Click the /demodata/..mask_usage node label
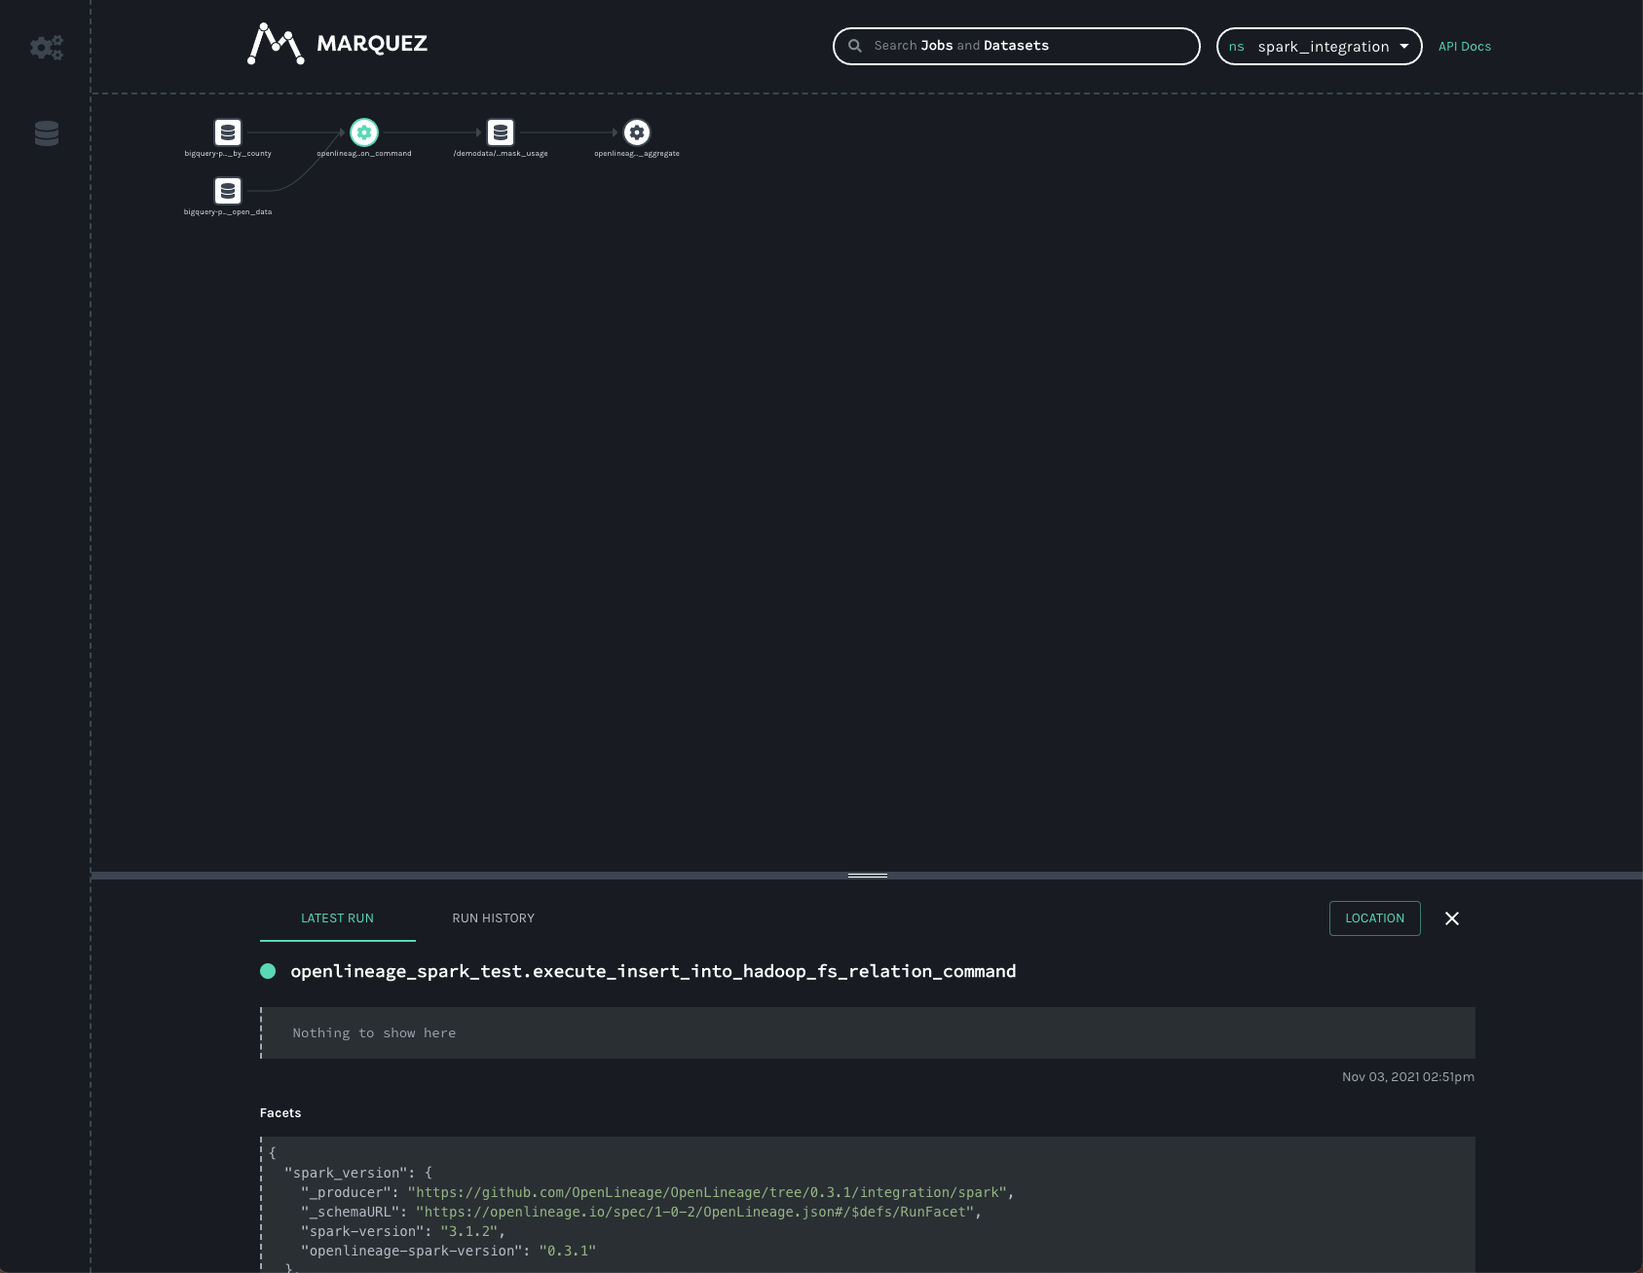This screenshot has height=1273, width=1643. [x=501, y=154]
